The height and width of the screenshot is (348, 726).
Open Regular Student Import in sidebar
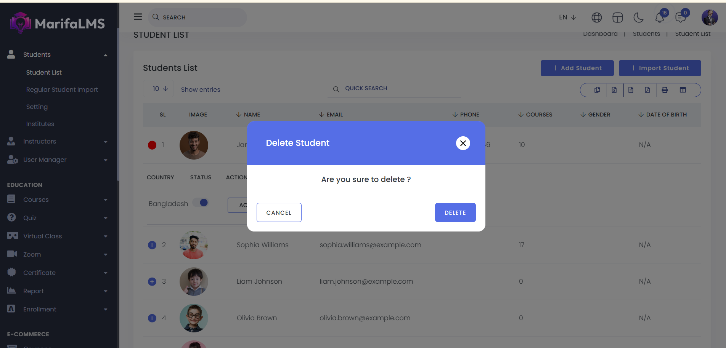tap(62, 89)
